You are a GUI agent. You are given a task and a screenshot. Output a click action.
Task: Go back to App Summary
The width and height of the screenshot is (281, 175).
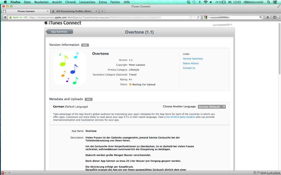coord(59,32)
